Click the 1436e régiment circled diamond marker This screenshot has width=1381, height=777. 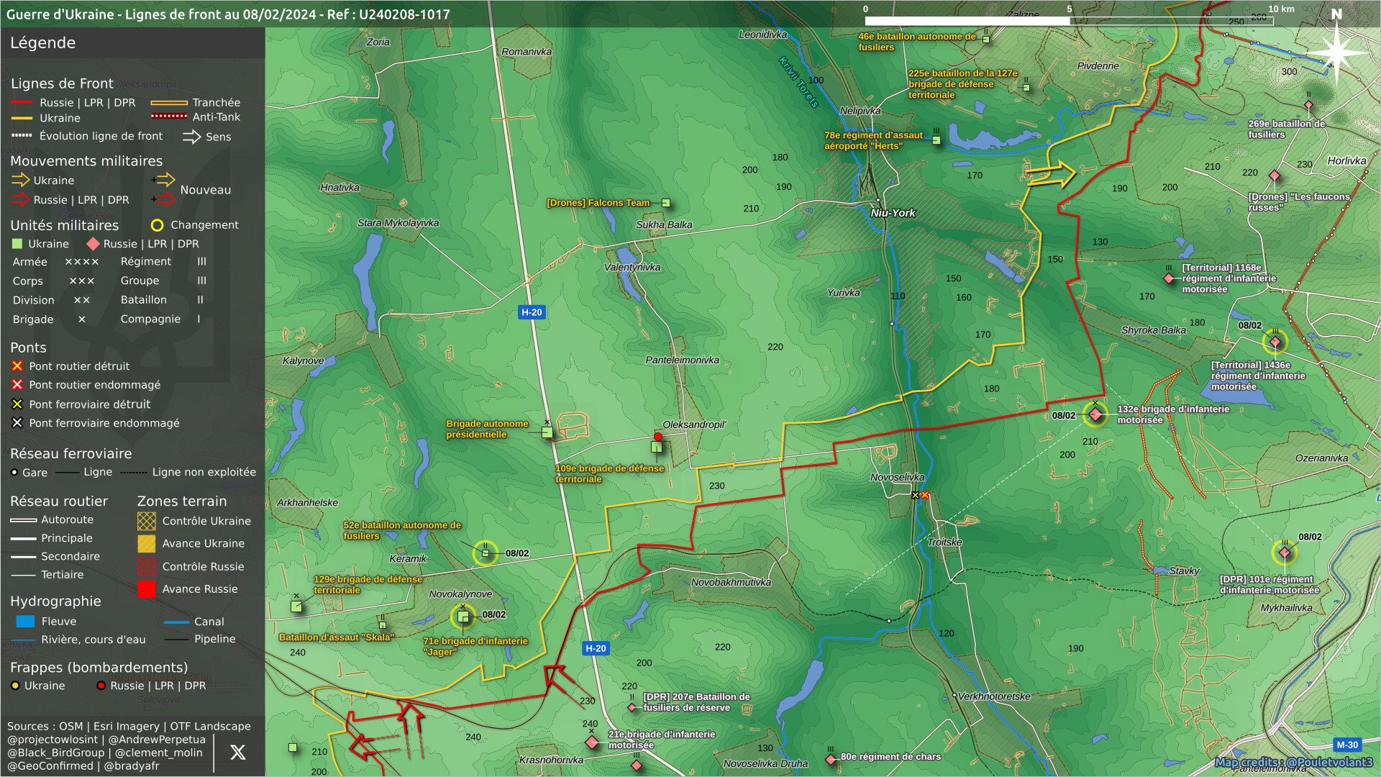click(1275, 342)
